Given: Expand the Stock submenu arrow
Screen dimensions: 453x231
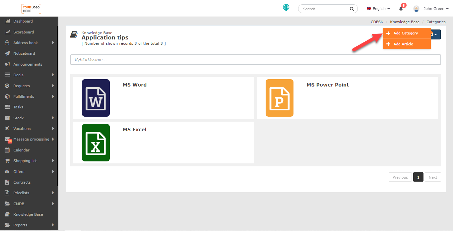Looking at the screenshot, I should pos(53,118).
